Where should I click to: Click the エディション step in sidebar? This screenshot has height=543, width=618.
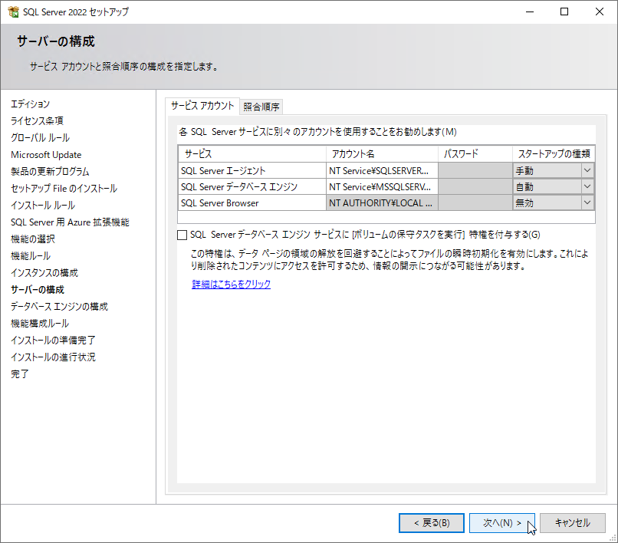[x=31, y=104]
